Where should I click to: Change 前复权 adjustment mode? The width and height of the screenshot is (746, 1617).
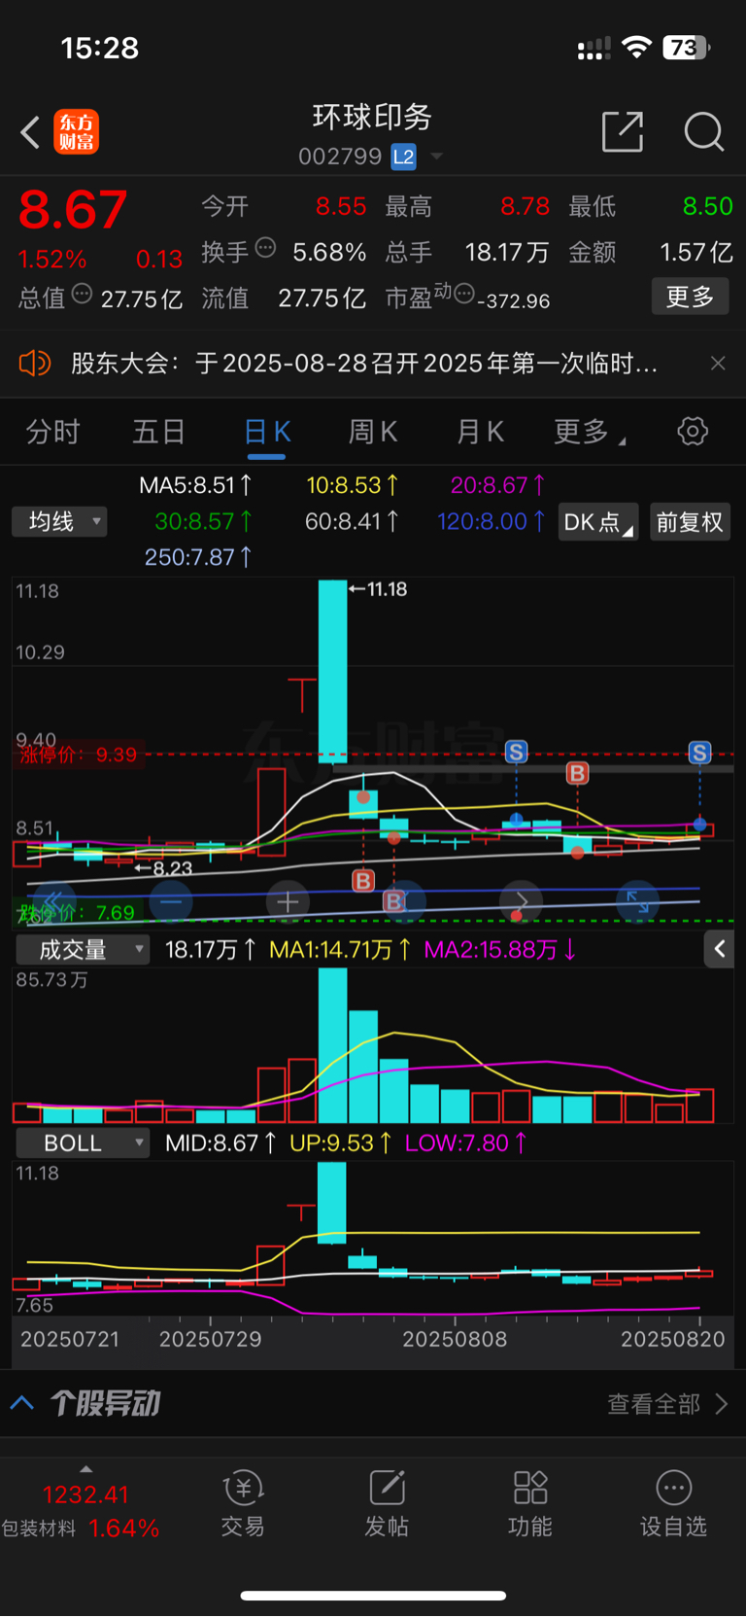point(690,522)
